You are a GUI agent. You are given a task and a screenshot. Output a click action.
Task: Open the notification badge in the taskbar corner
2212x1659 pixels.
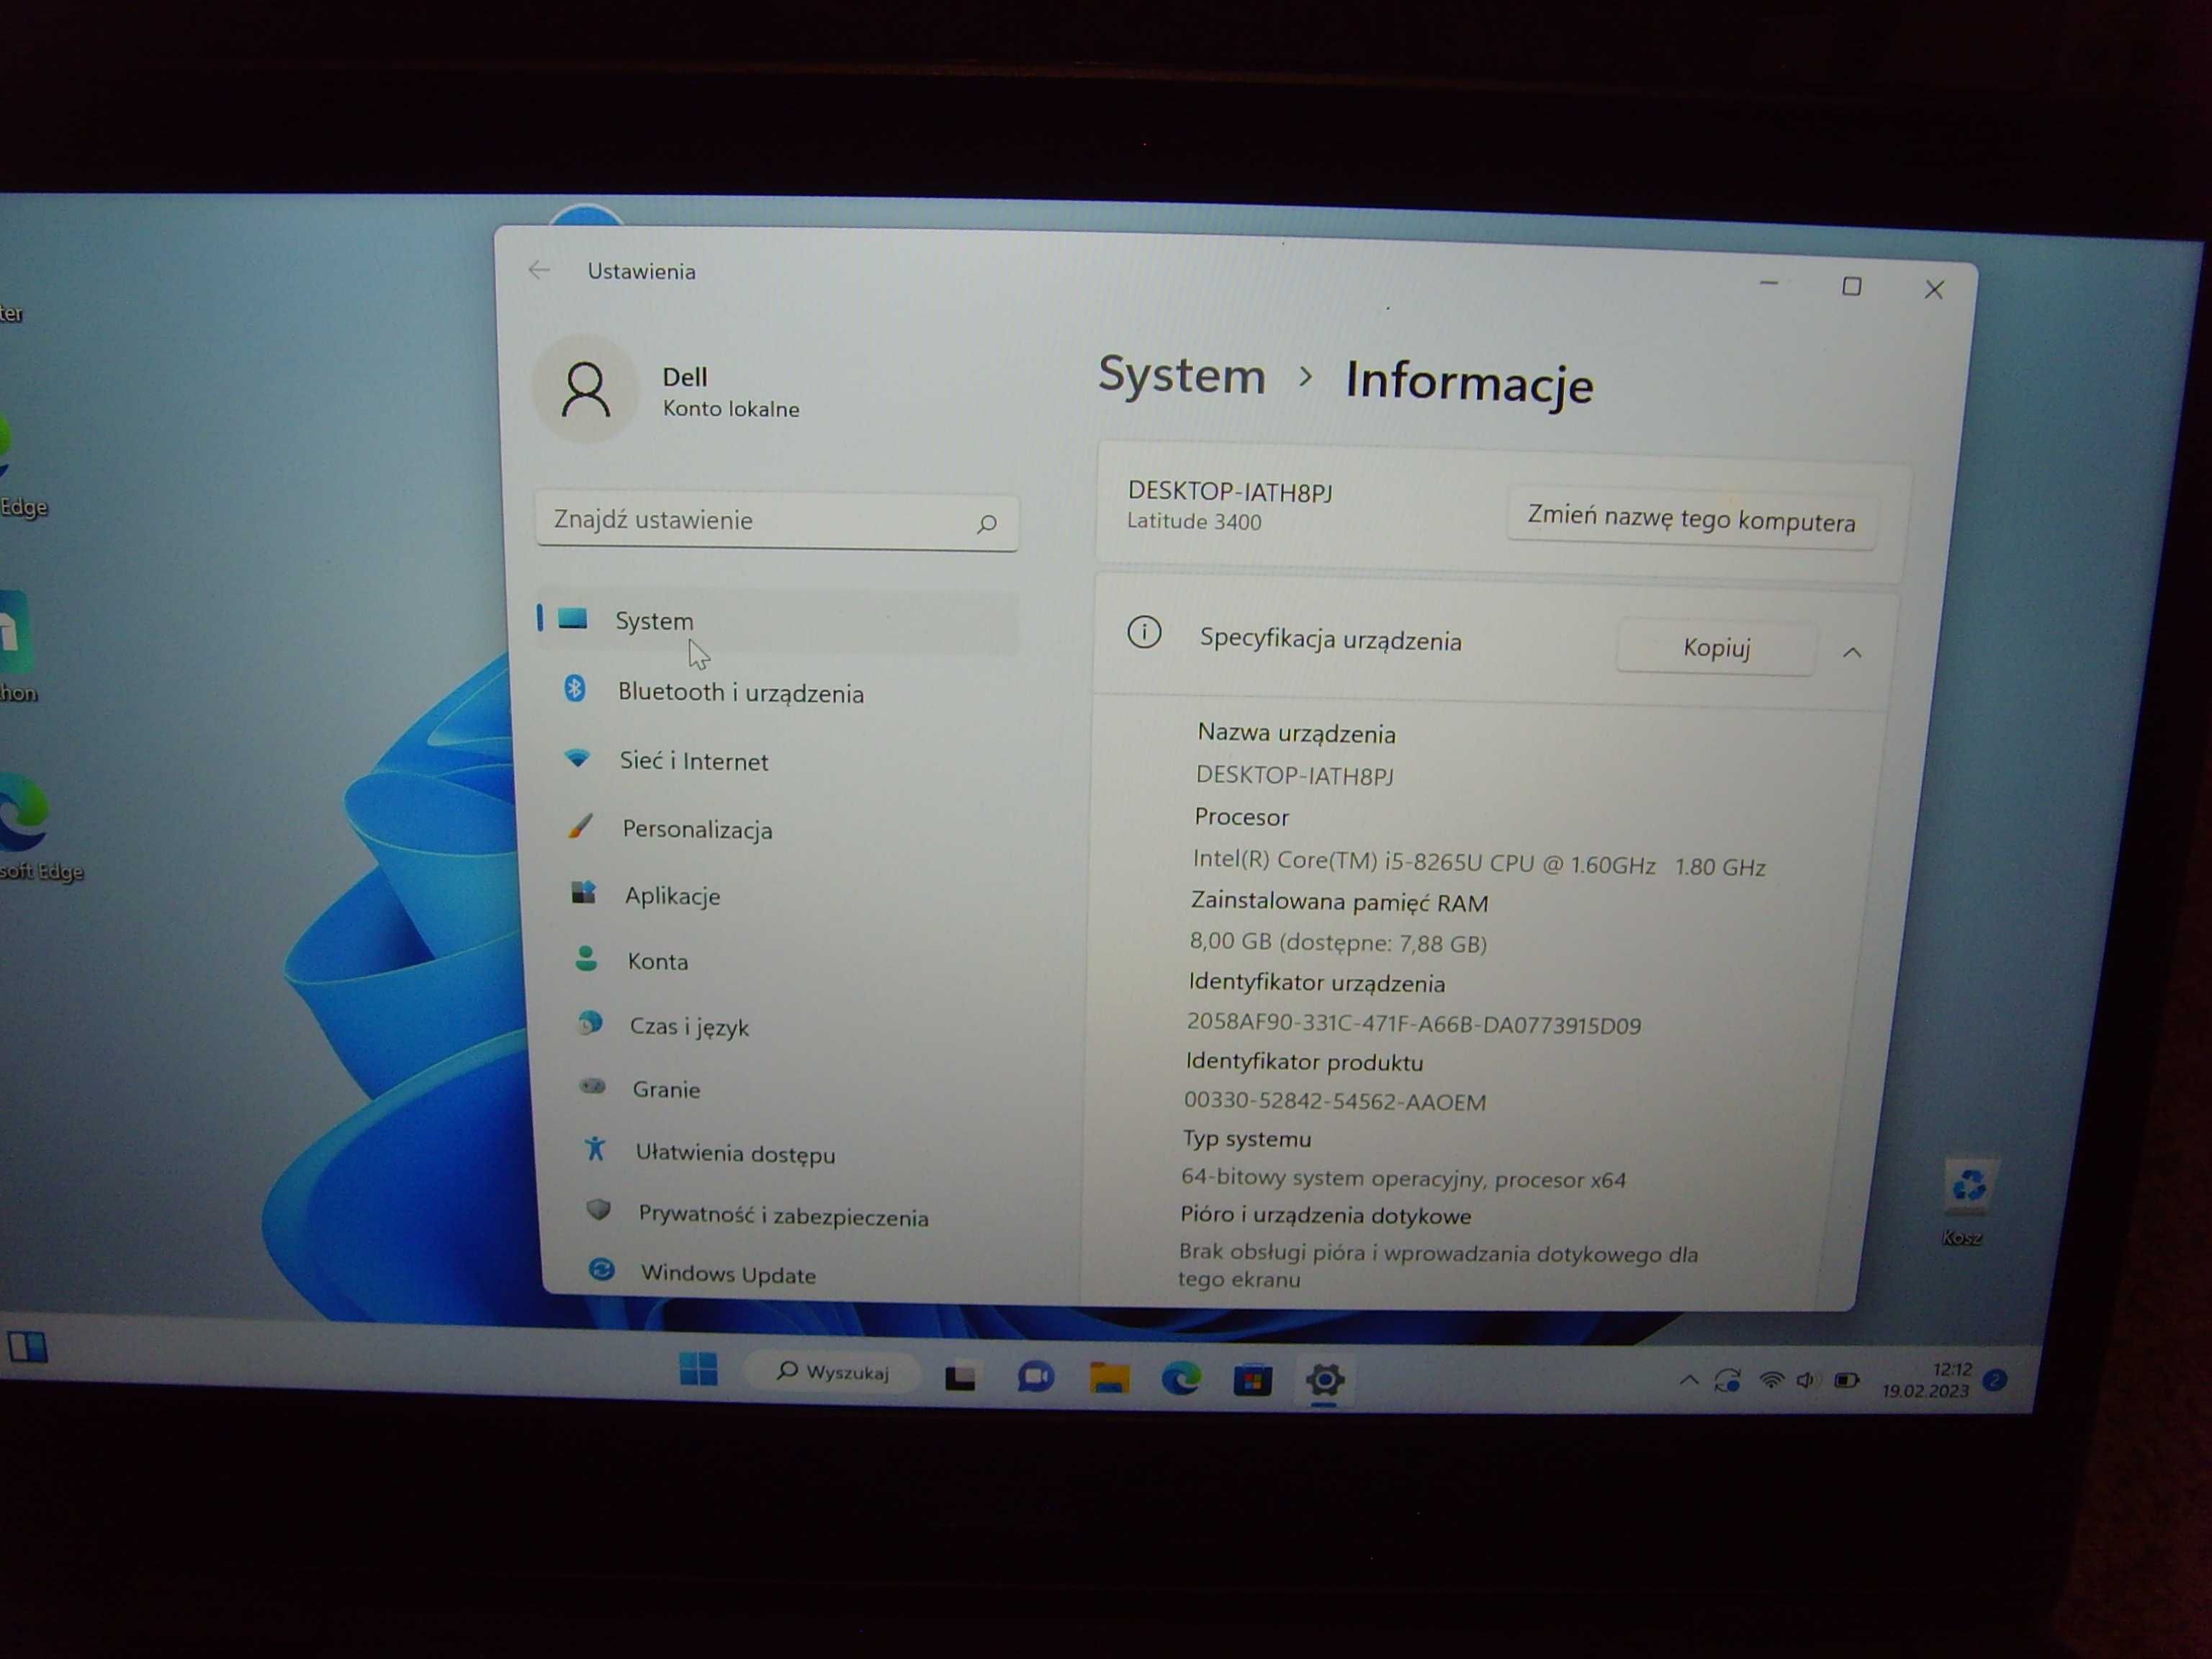coord(1995,1381)
